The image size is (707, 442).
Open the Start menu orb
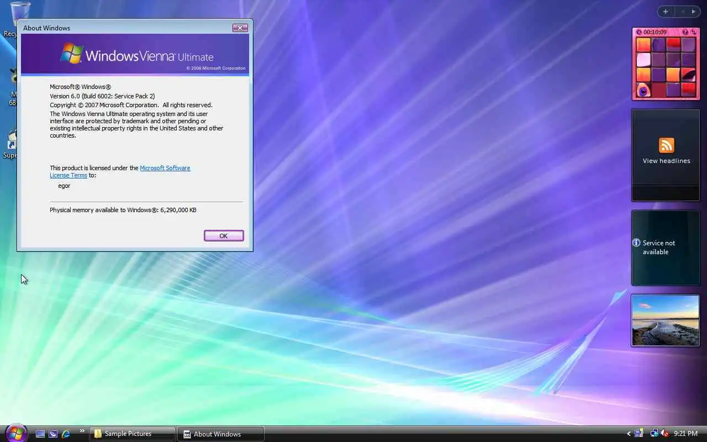[x=16, y=433]
